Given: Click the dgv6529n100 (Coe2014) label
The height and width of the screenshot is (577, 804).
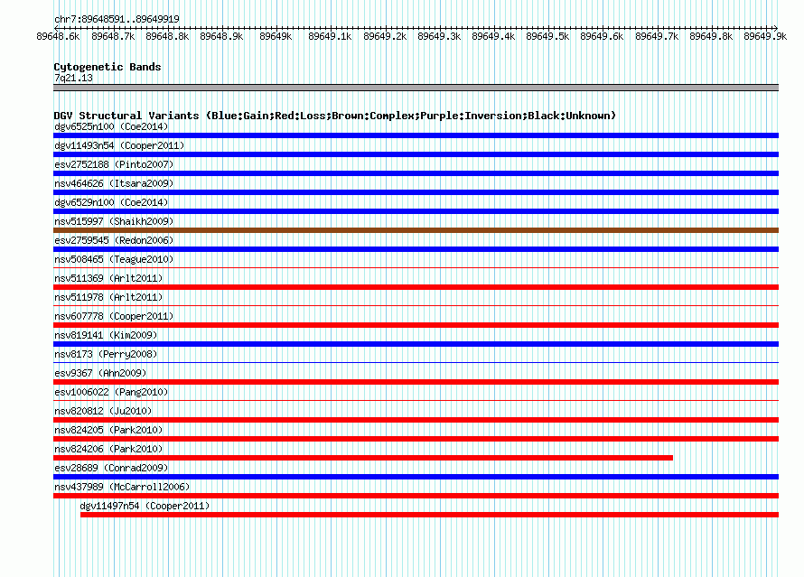Looking at the screenshot, I should click(x=111, y=202).
